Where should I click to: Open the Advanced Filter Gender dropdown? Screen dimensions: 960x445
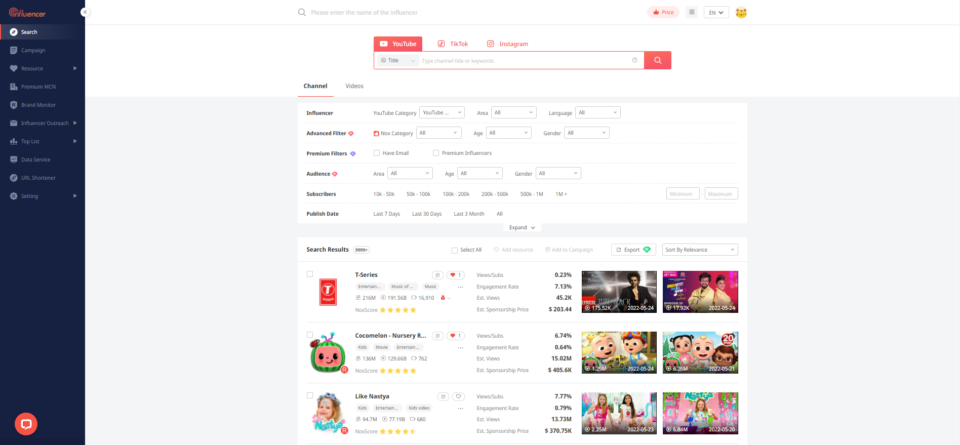pyautogui.click(x=587, y=133)
